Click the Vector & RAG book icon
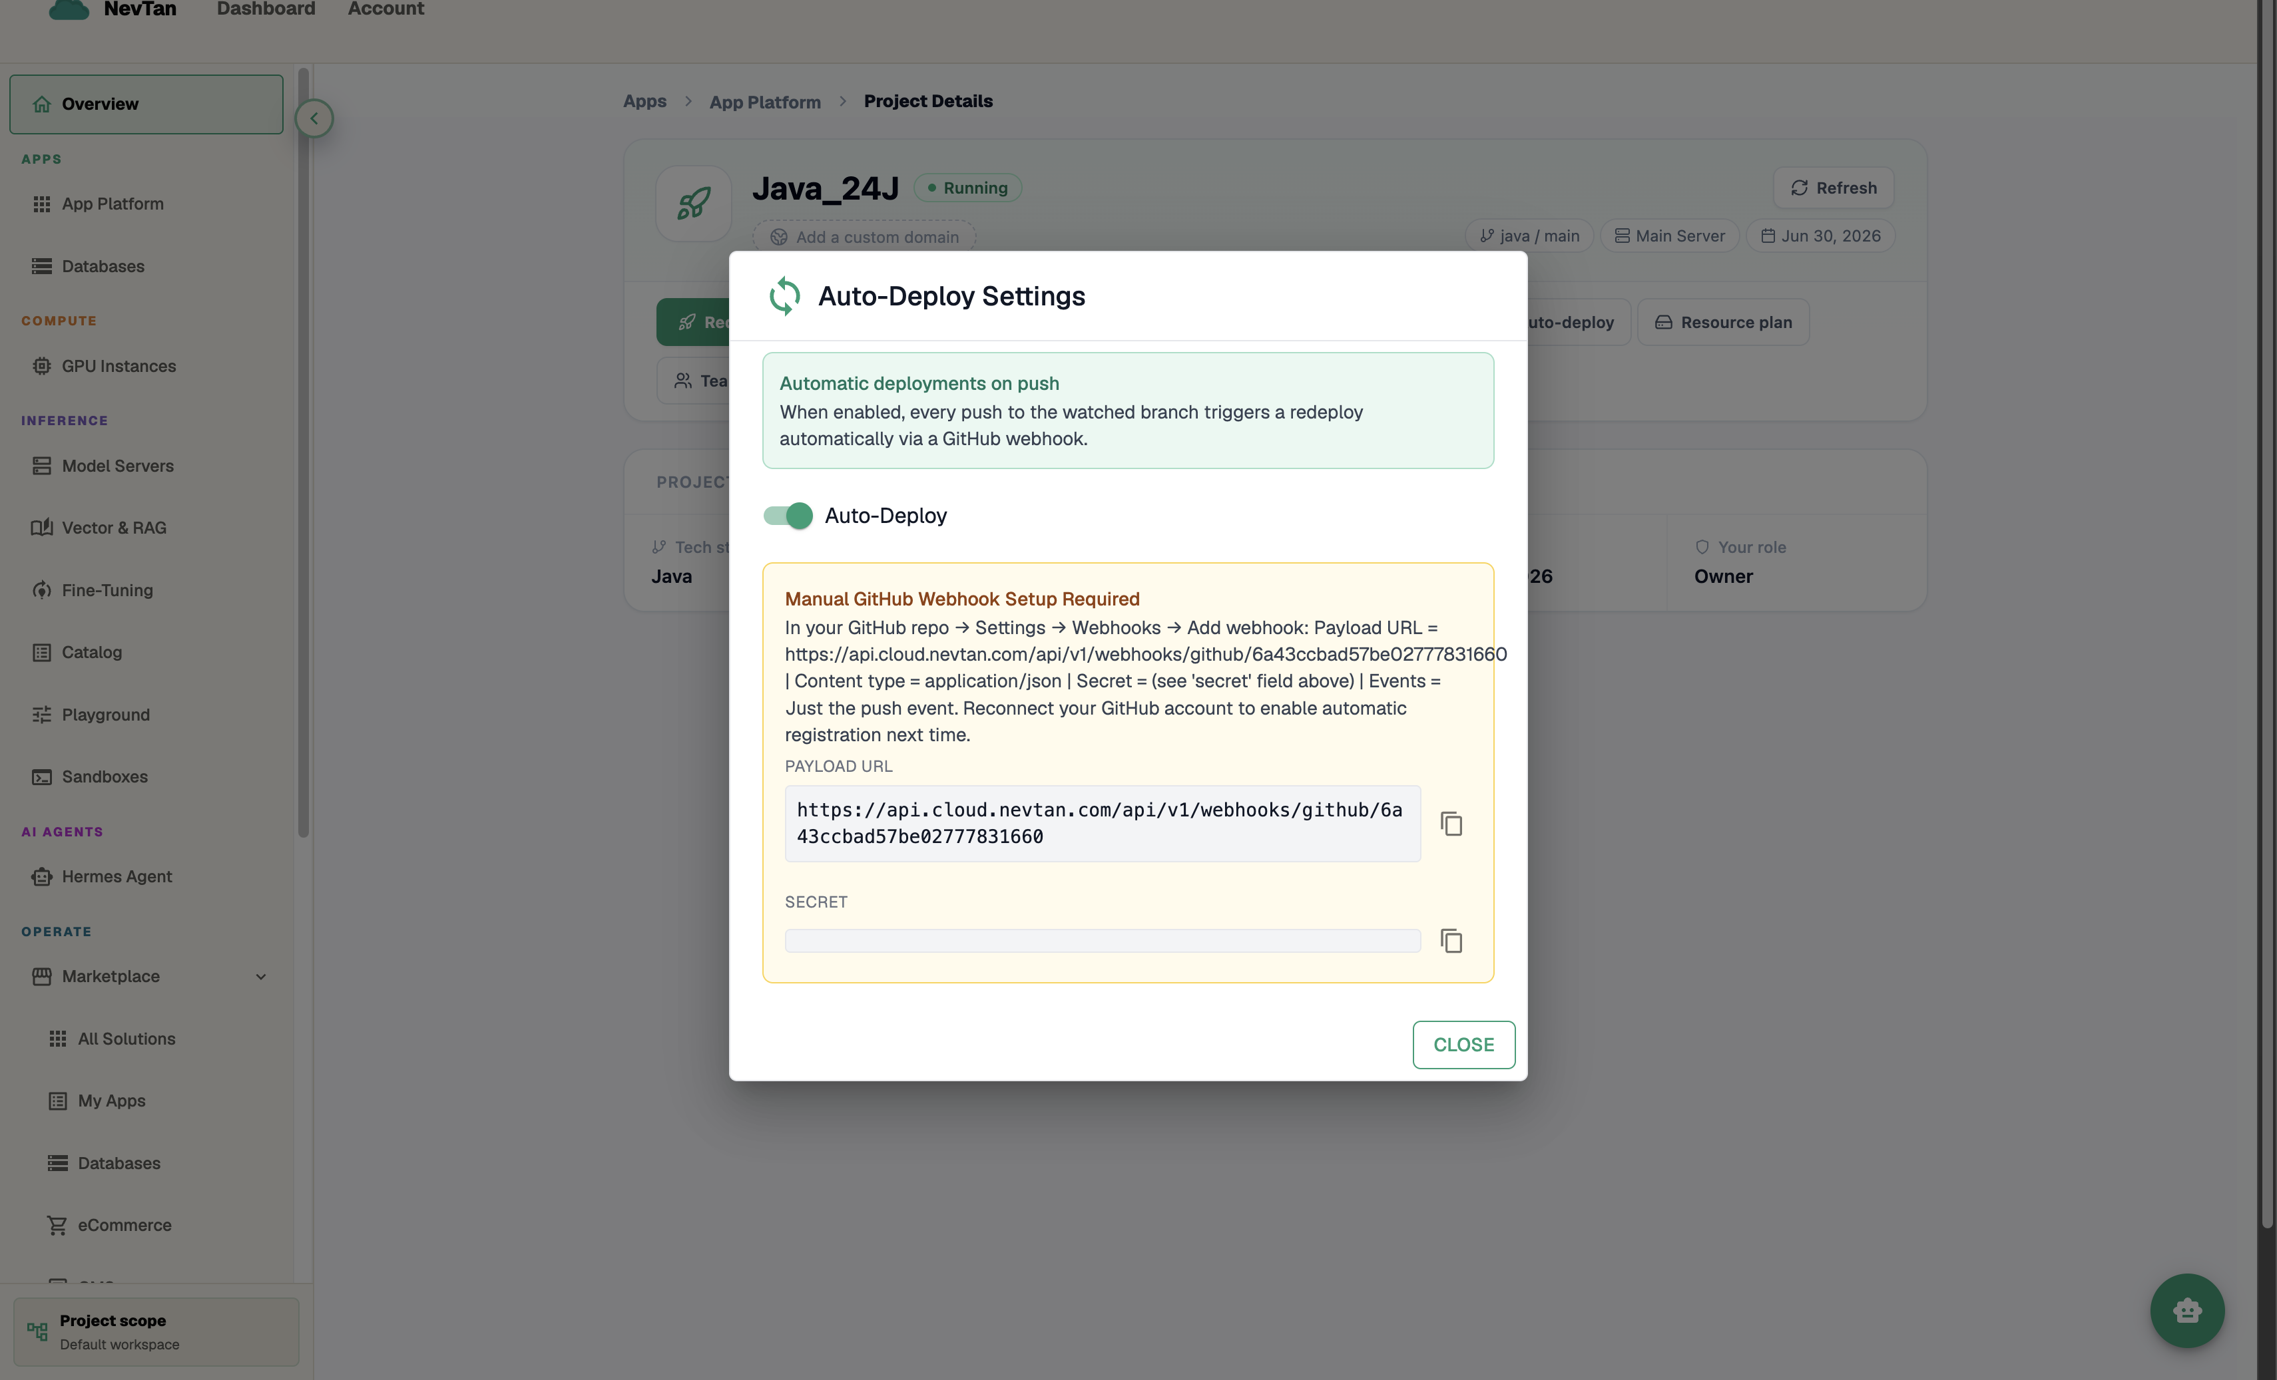2277x1380 pixels. (41, 528)
